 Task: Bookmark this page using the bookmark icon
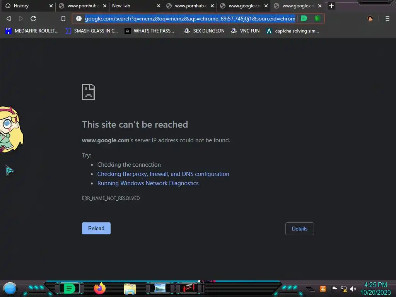point(63,19)
